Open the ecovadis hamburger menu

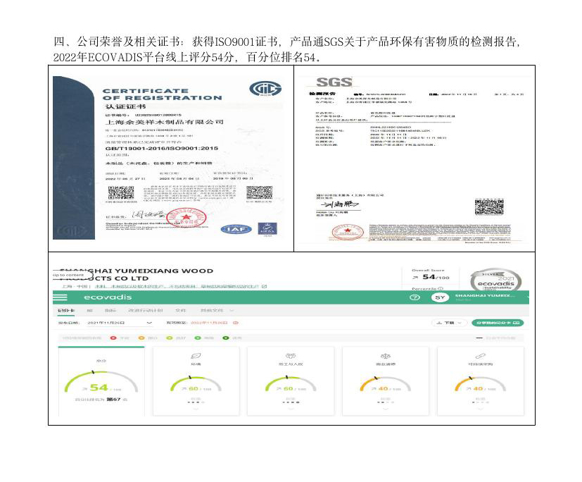[61, 297]
